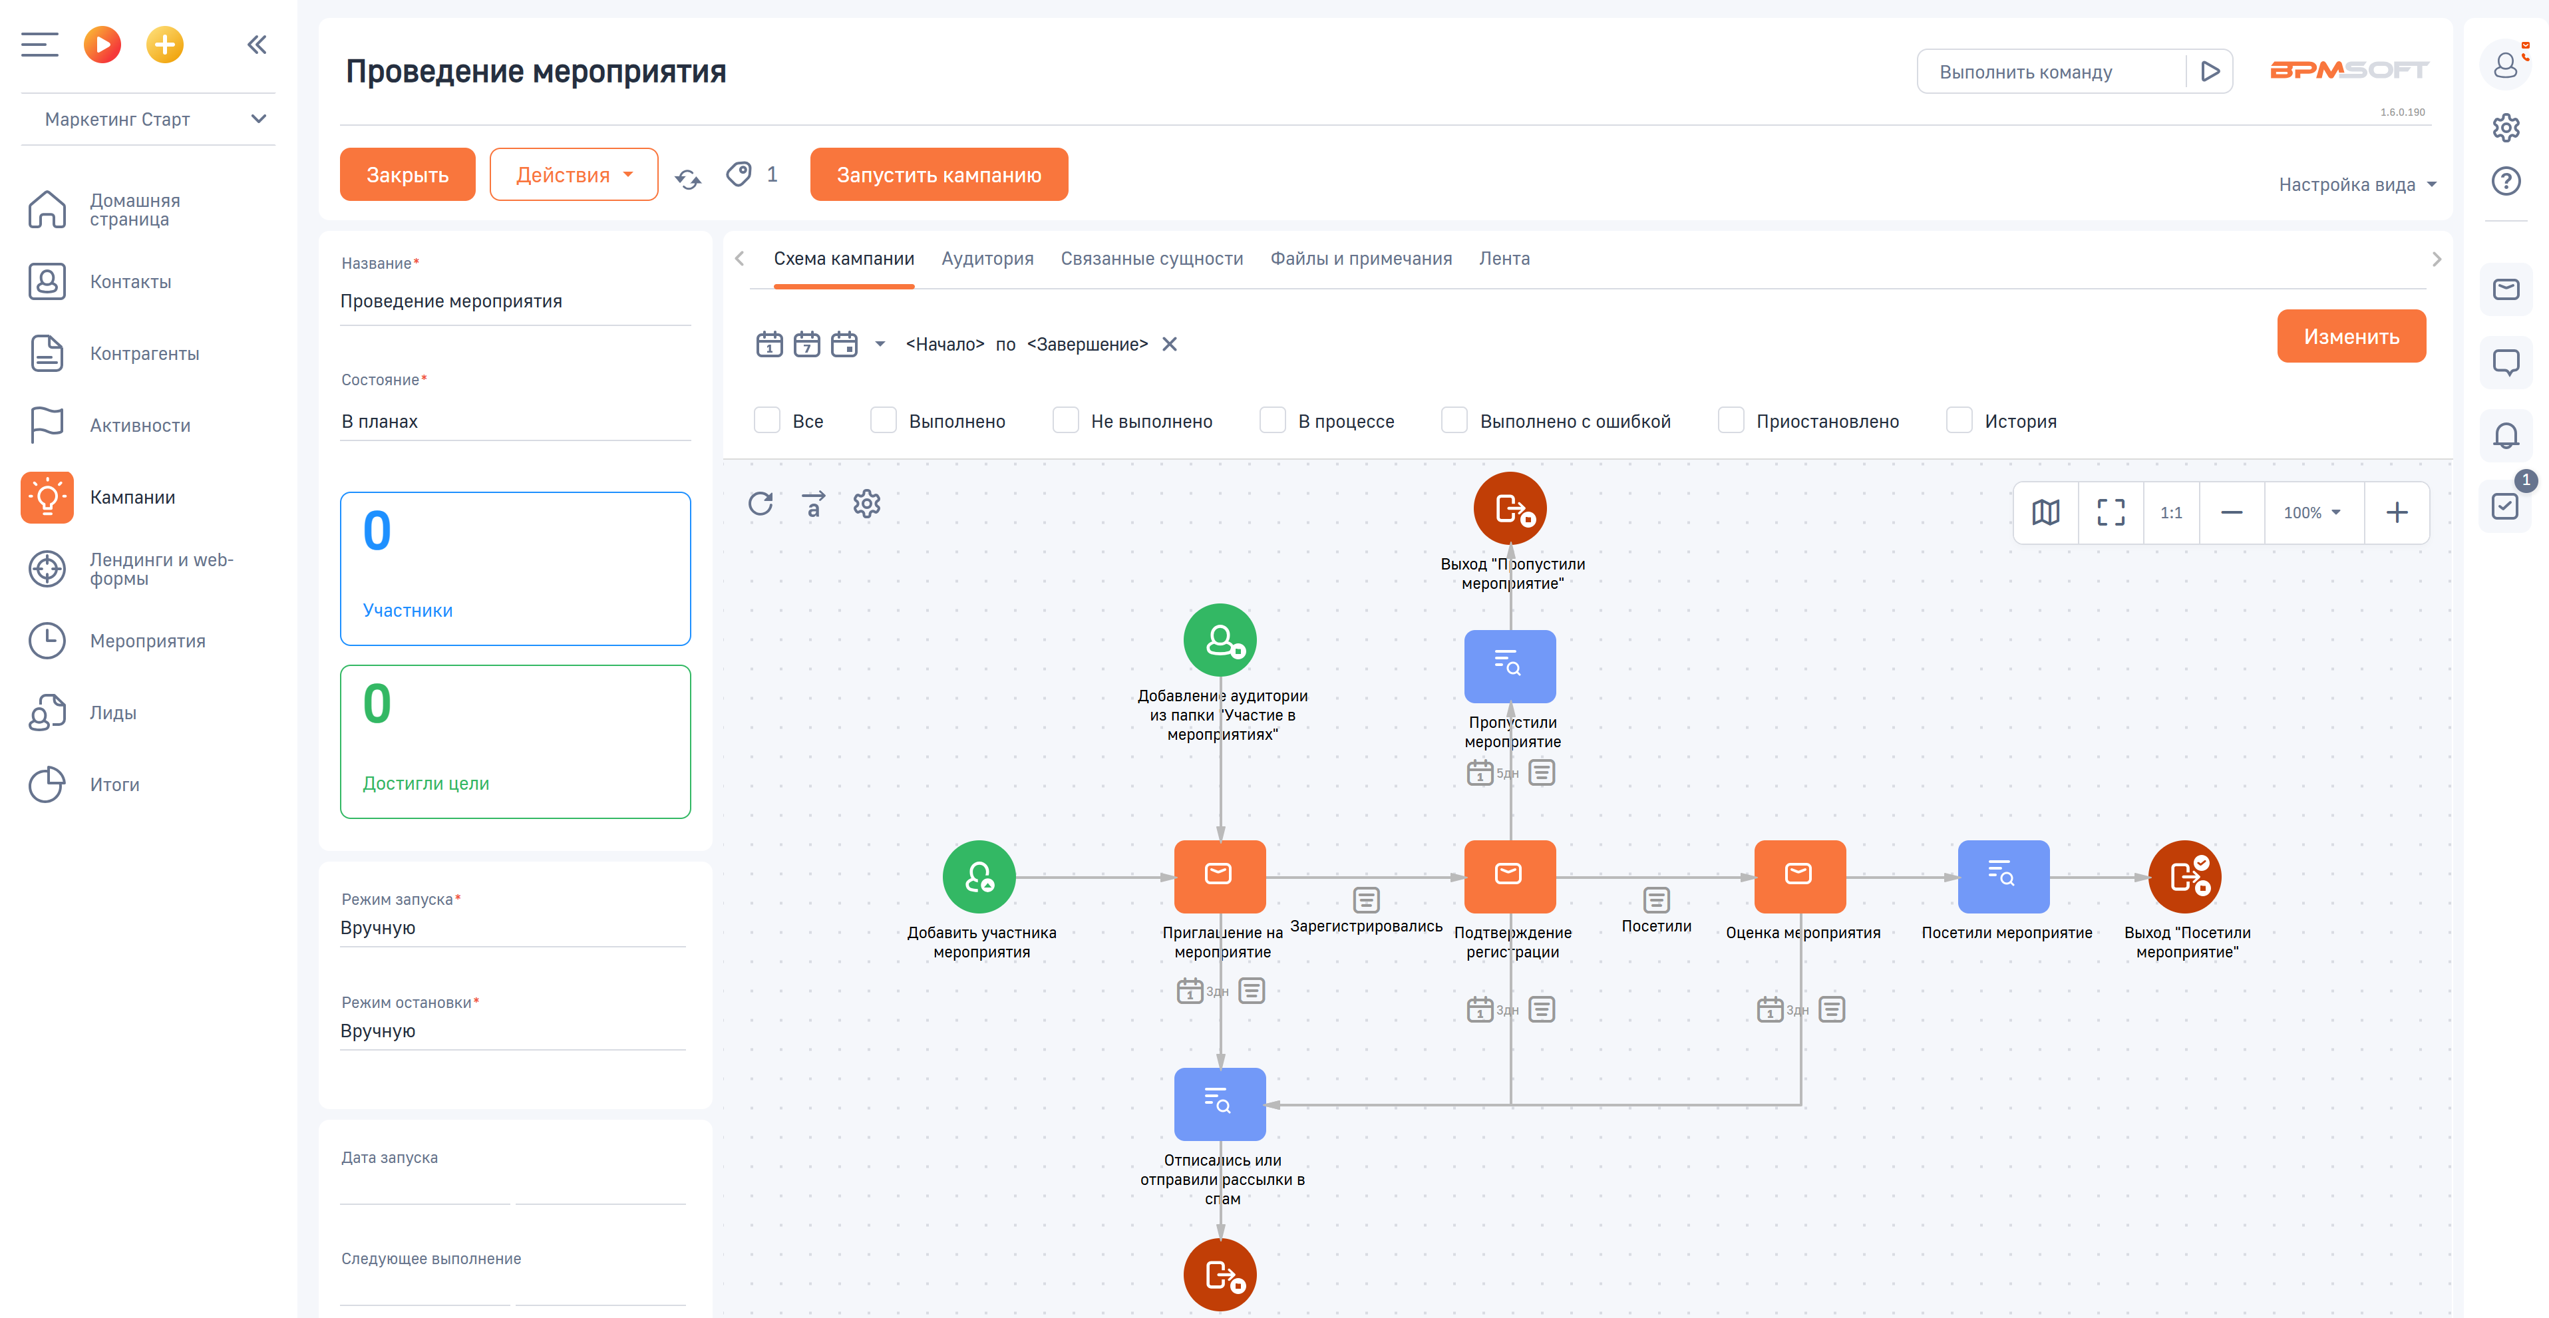The height and width of the screenshot is (1318, 2549).
Task: Click the 'Запустить кампанию' button
Action: click(938, 175)
